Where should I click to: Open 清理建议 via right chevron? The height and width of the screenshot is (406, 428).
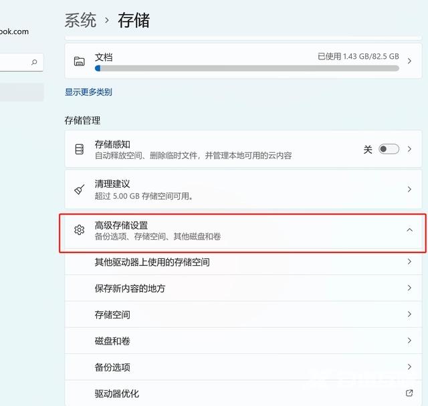click(x=409, y=189)
